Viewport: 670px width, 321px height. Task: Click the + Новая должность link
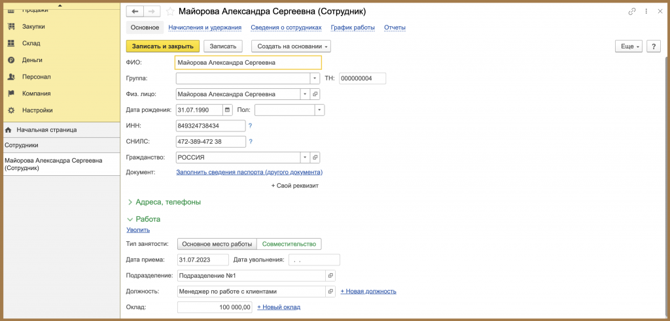(x=368, y=292)
